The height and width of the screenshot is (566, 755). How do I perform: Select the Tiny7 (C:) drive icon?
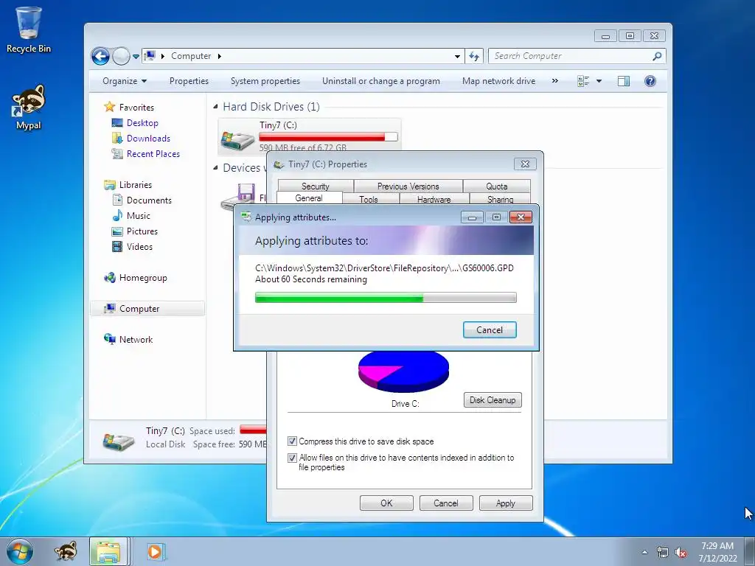pyautogui.click(x=237, y=139)
